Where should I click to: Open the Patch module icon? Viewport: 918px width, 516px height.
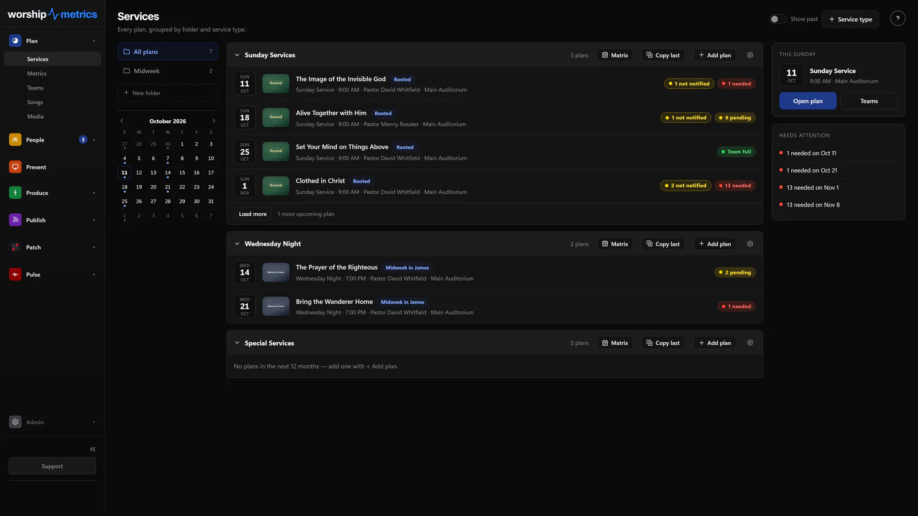pos(15,247)
